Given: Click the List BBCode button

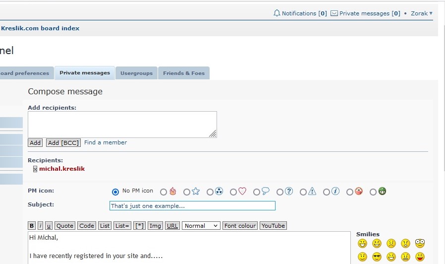Looking at the screenshot, I should [x=105, y=226].
